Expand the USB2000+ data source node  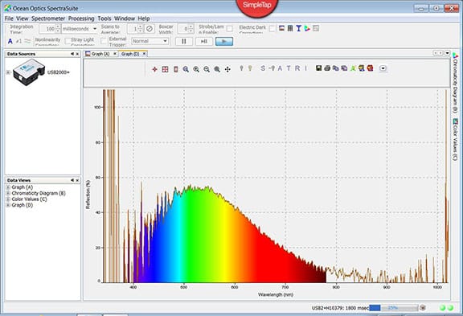point(8,72)
